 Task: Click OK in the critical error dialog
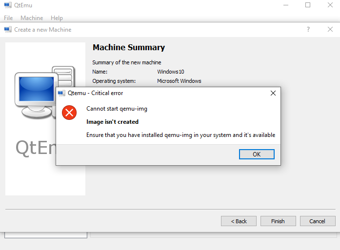point(257,154)
